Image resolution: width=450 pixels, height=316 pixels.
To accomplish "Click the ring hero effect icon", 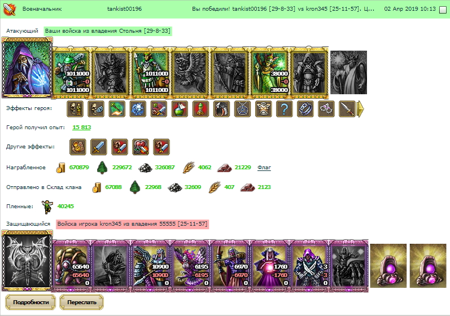I will pos(305,109).
